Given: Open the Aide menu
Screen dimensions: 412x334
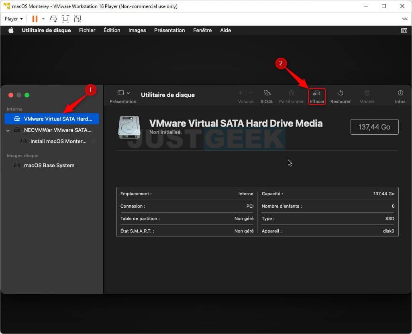Looking at the screenshot, I should tap(225, 30).
